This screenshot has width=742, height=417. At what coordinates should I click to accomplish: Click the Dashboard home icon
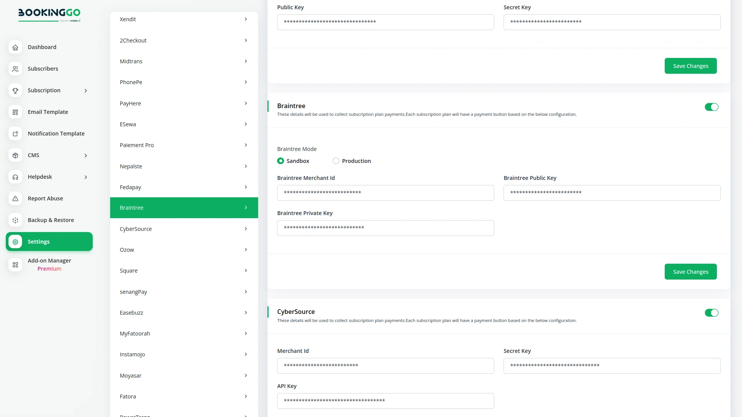pyautogui.click(x=15, y=47)
